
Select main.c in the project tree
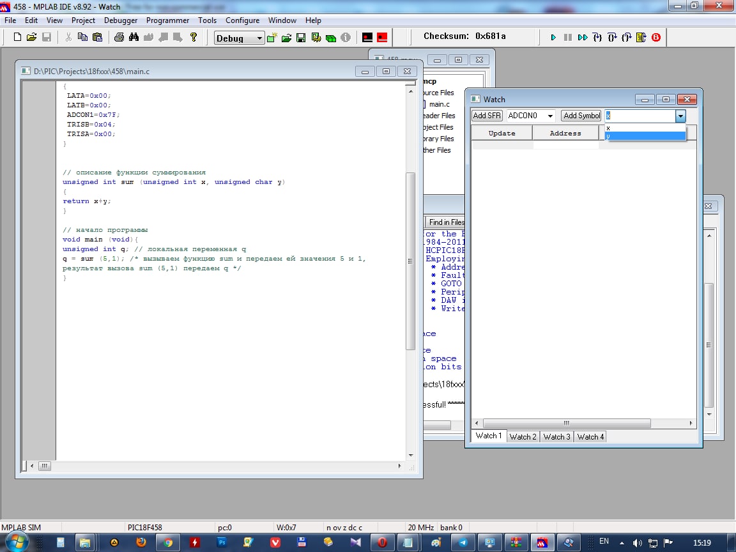(439, 104)
